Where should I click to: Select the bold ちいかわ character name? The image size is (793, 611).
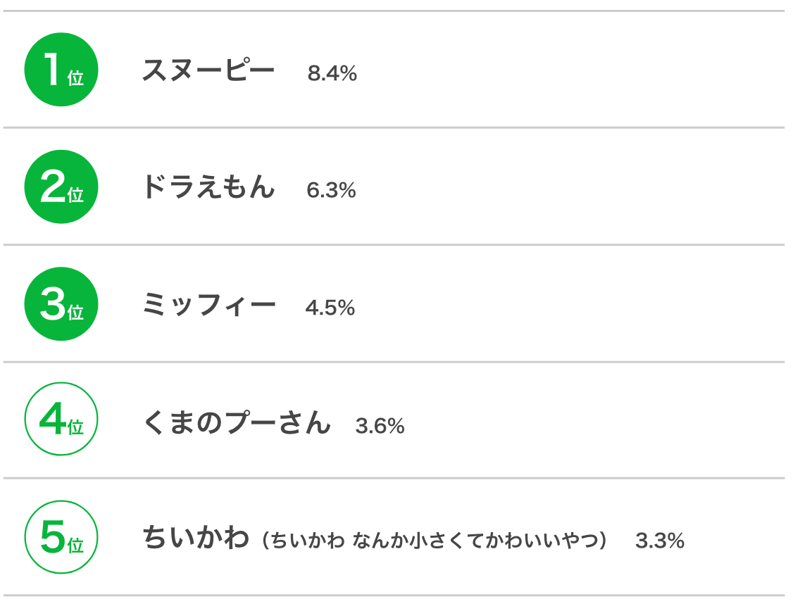[x=196, y=536]
